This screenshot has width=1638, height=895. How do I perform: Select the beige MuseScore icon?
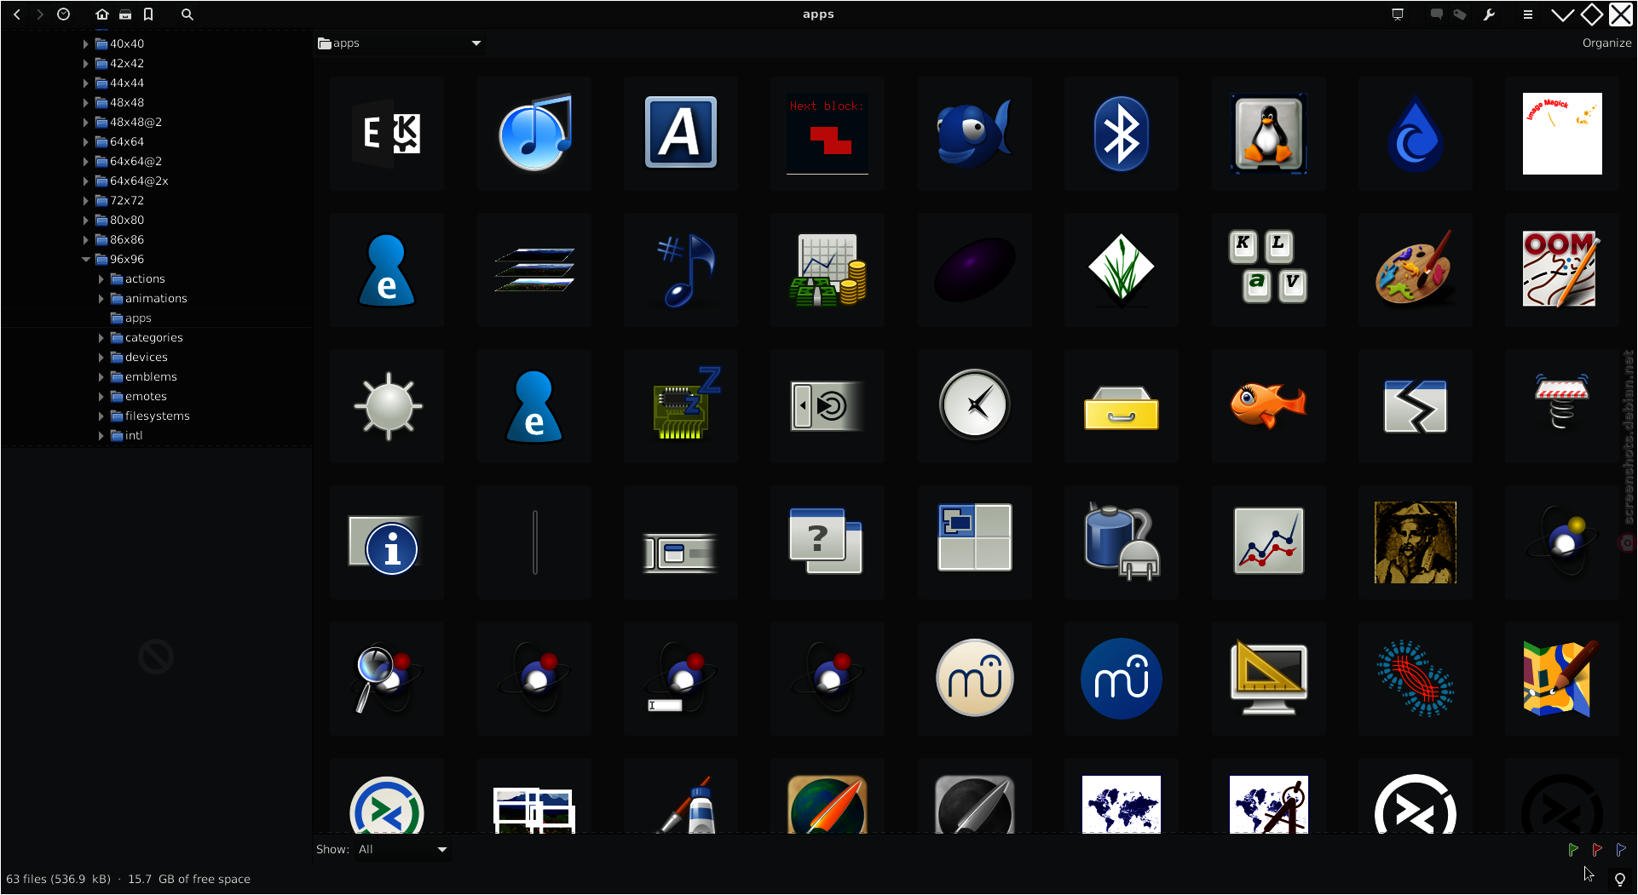point(974,679)
